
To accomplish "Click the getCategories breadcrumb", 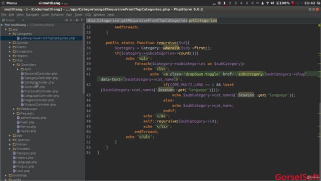I will pyautogui.click(x=203, y=20).
